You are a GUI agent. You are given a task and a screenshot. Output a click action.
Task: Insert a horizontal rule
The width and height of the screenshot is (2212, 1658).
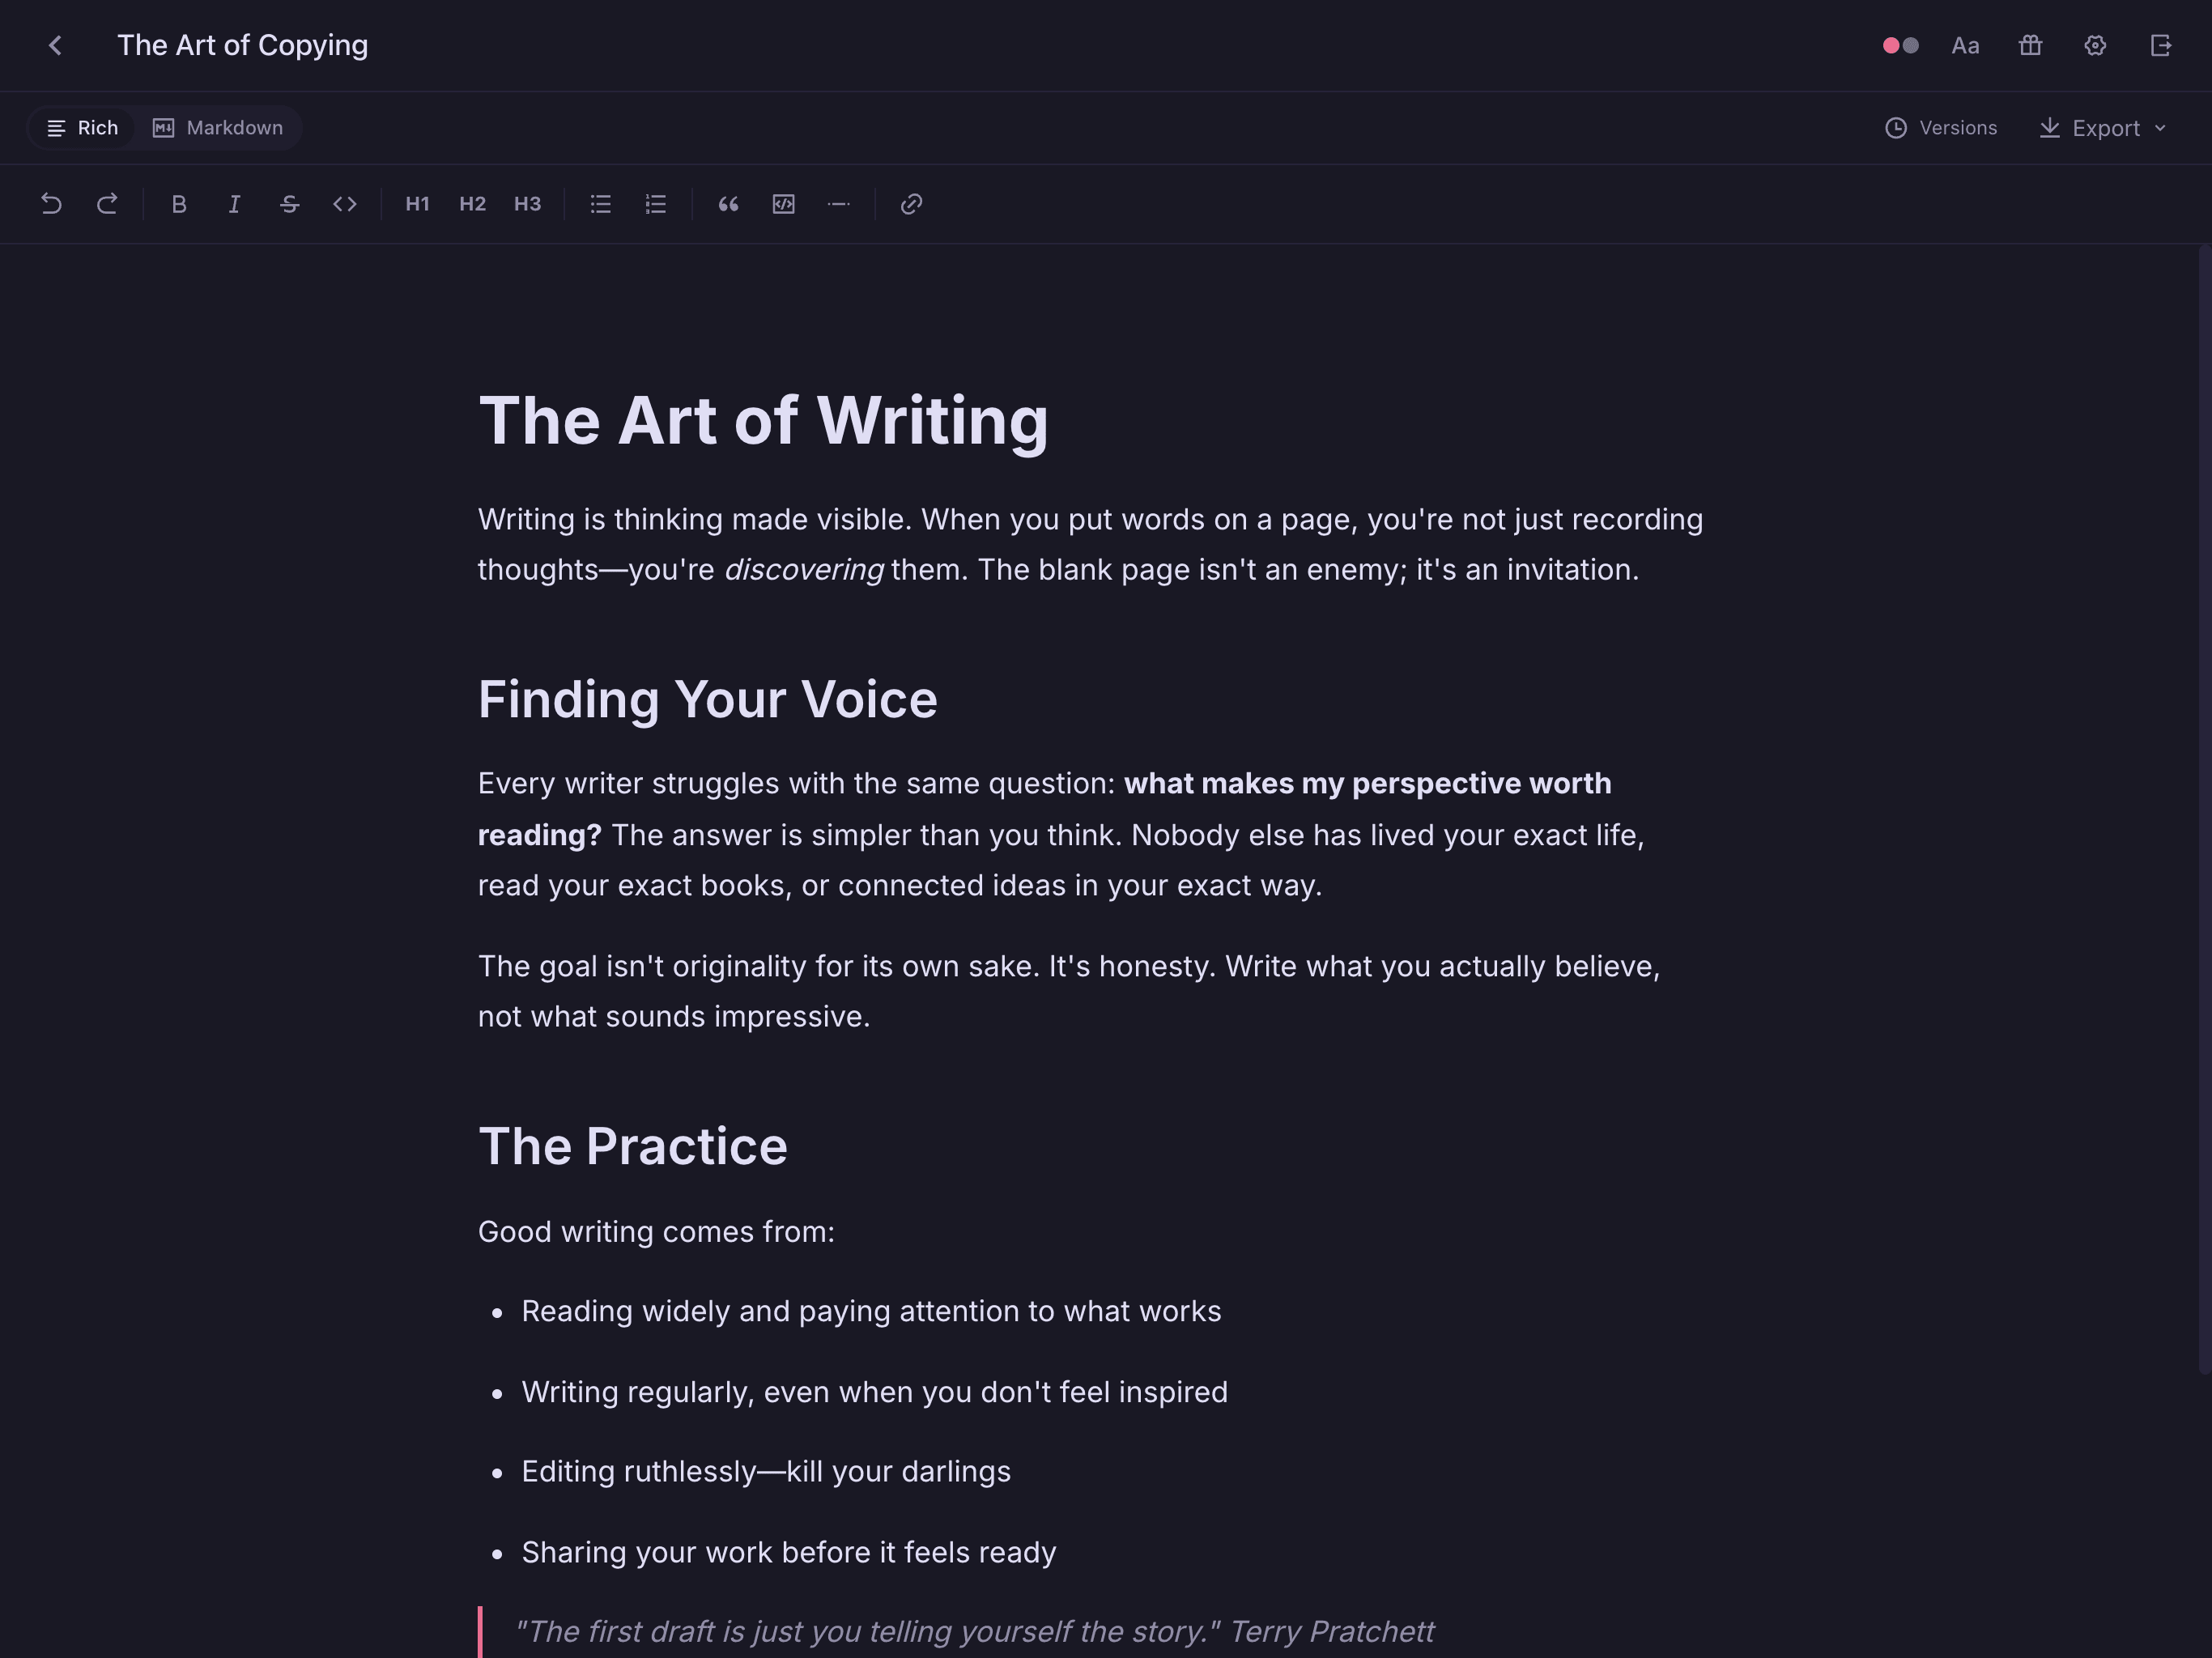[839, 204]
